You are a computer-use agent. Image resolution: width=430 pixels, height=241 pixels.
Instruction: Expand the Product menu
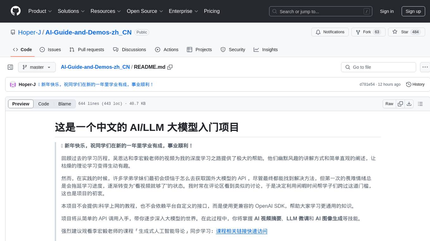[x=40, y=11]
